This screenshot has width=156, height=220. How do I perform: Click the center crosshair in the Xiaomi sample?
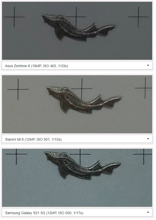tap(82, 89)
